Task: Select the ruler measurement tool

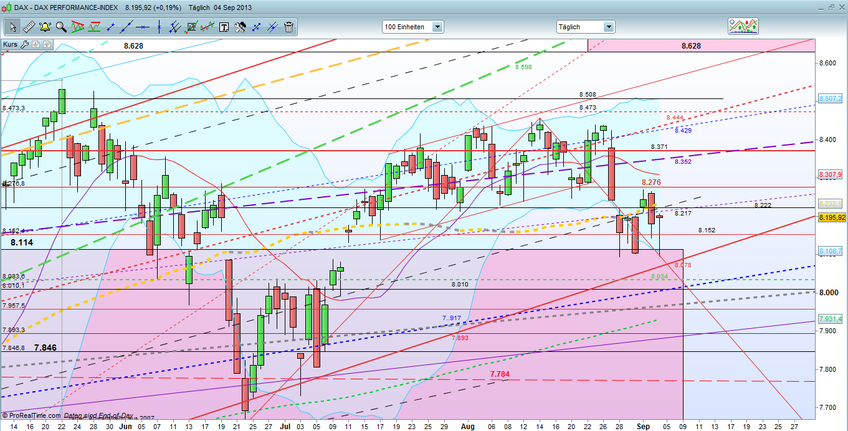Action: pos(29,27)
